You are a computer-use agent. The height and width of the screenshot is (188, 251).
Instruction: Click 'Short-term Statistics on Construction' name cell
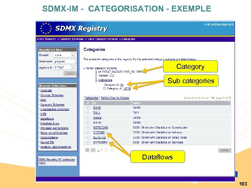point(160,127)
